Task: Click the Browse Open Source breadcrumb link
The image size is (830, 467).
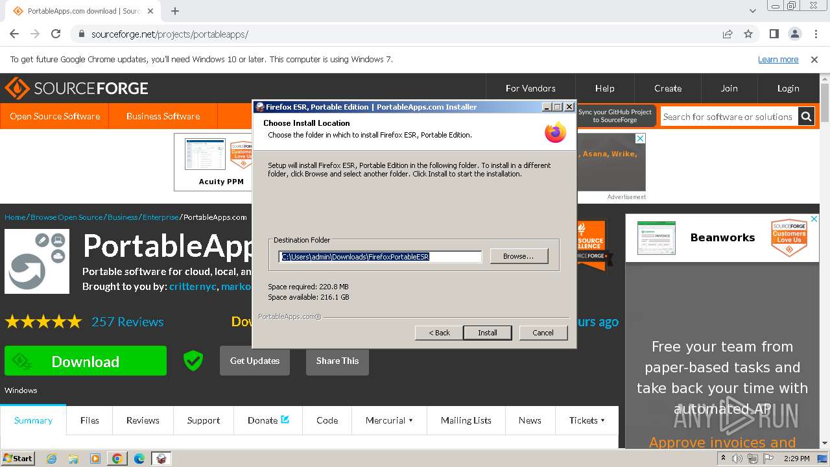Action: 67,217
